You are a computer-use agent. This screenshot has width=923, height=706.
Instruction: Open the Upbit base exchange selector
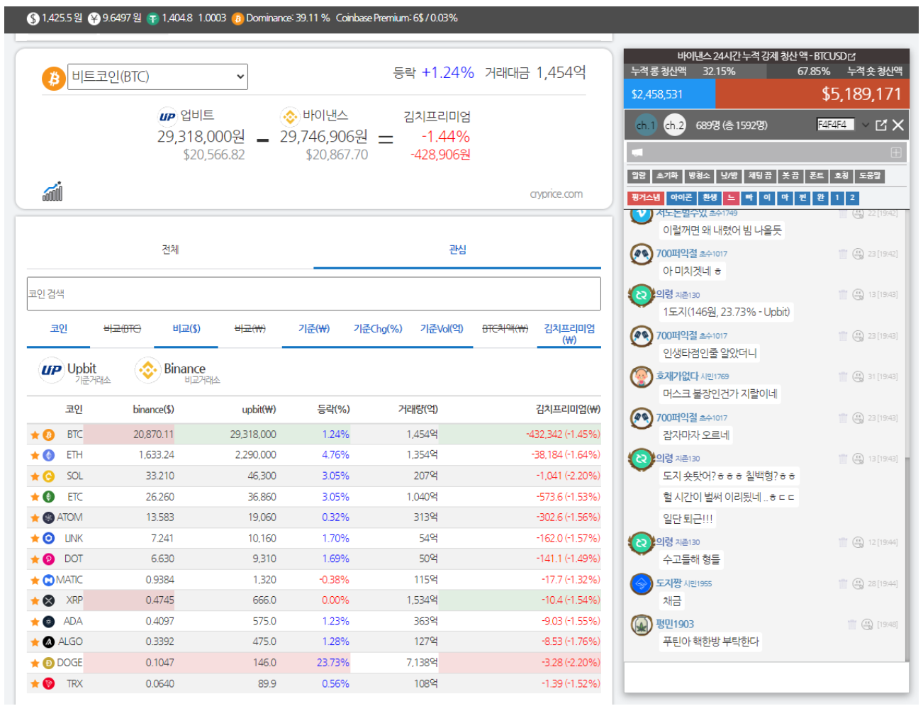click(75, 370)
